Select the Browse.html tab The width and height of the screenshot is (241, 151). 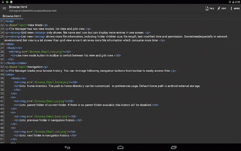12,16
